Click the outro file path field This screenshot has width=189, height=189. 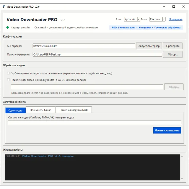[87, 87]
